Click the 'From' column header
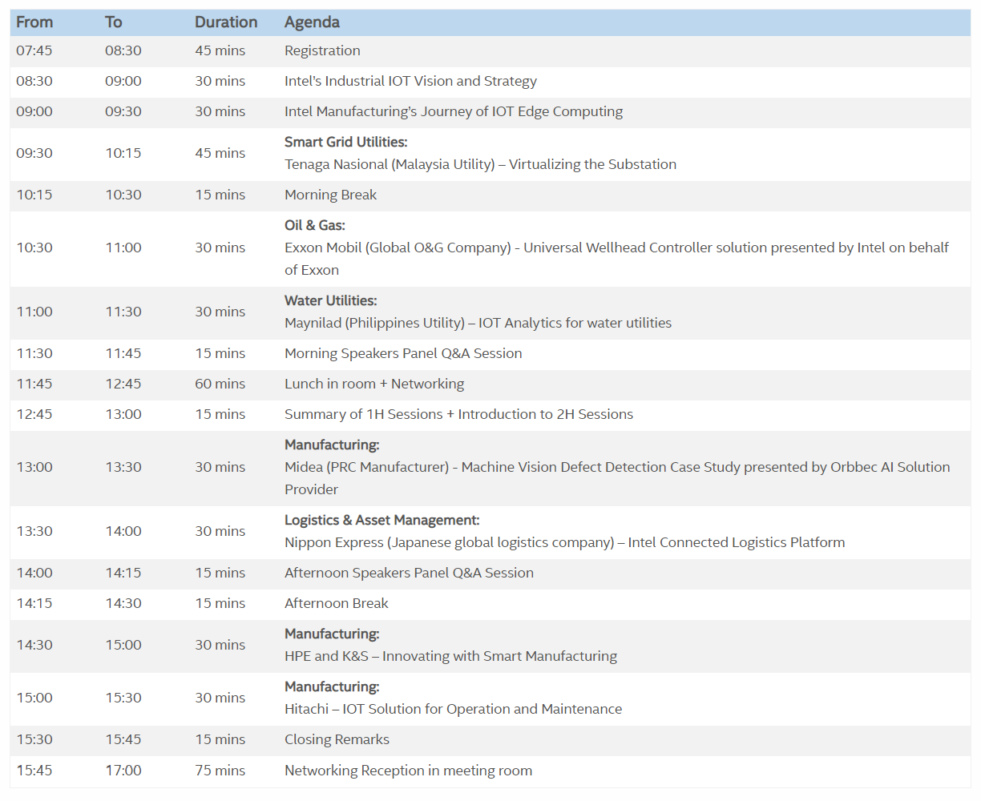The image size is (981, 801). pos(34,22)
